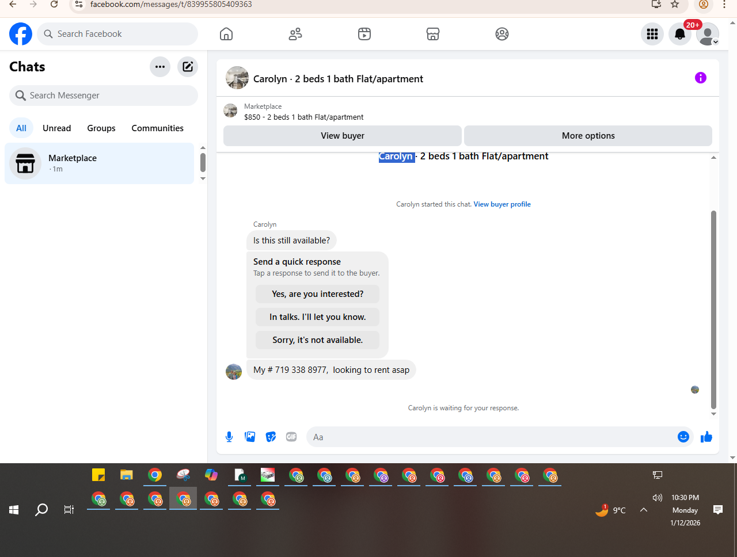Screen dimensions: 737x557
Task: Click the 'Is this still available?' message
Action: [x=291, y=241]
